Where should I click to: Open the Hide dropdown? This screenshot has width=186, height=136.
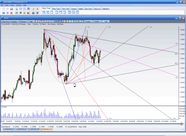tap(32, 21)
